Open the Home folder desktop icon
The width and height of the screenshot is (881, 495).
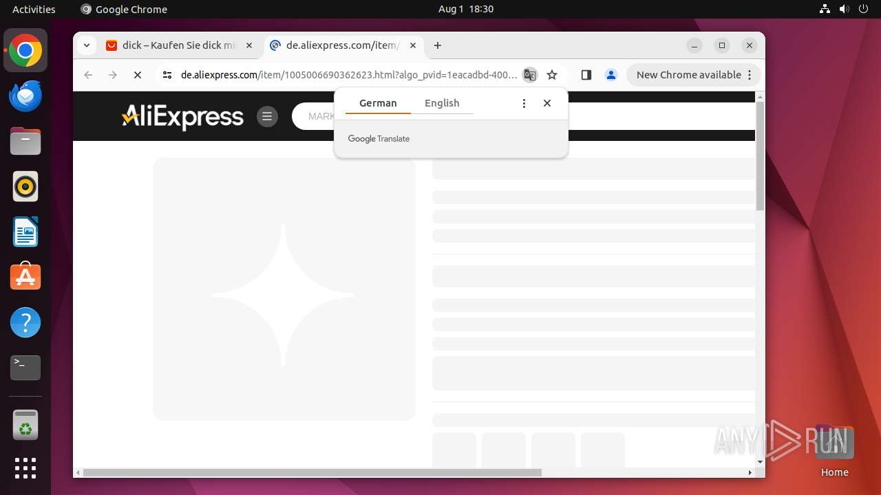point(834,450)
